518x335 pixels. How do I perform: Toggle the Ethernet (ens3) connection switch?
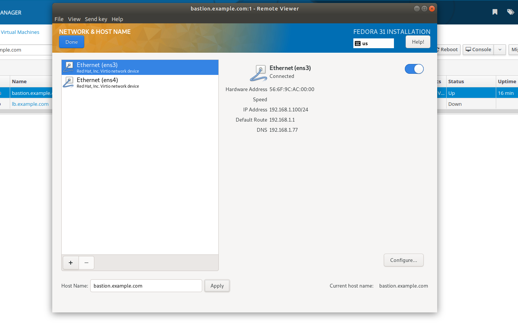[x=414, y=69]
